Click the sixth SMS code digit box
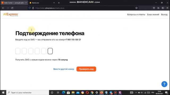Viewport: 170px width, 95px height. tap(50, 51)
